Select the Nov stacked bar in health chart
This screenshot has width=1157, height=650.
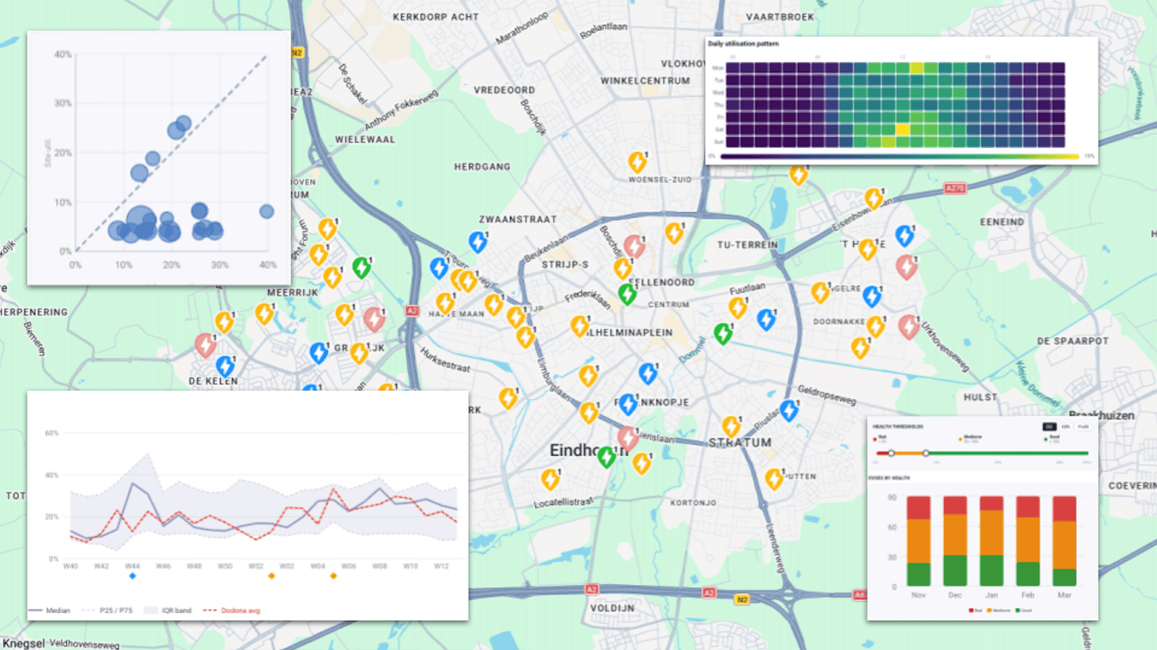[x=919, y=542]
